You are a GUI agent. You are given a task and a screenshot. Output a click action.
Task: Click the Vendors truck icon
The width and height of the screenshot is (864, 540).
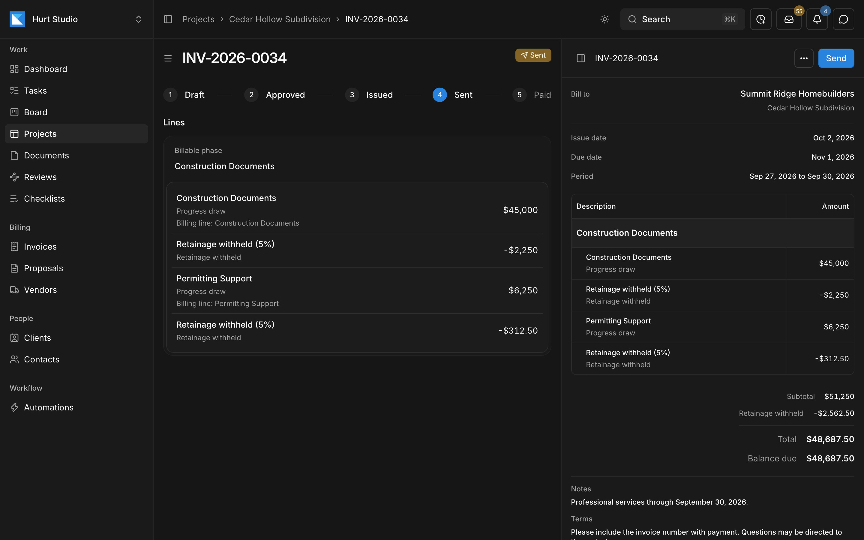pos(14,290)
